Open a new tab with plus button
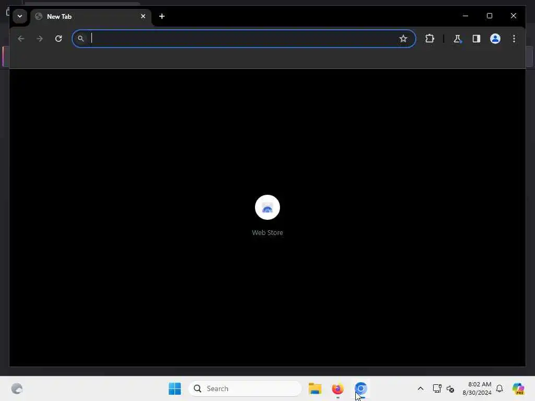The image size is (535, 401). point(162,16)
